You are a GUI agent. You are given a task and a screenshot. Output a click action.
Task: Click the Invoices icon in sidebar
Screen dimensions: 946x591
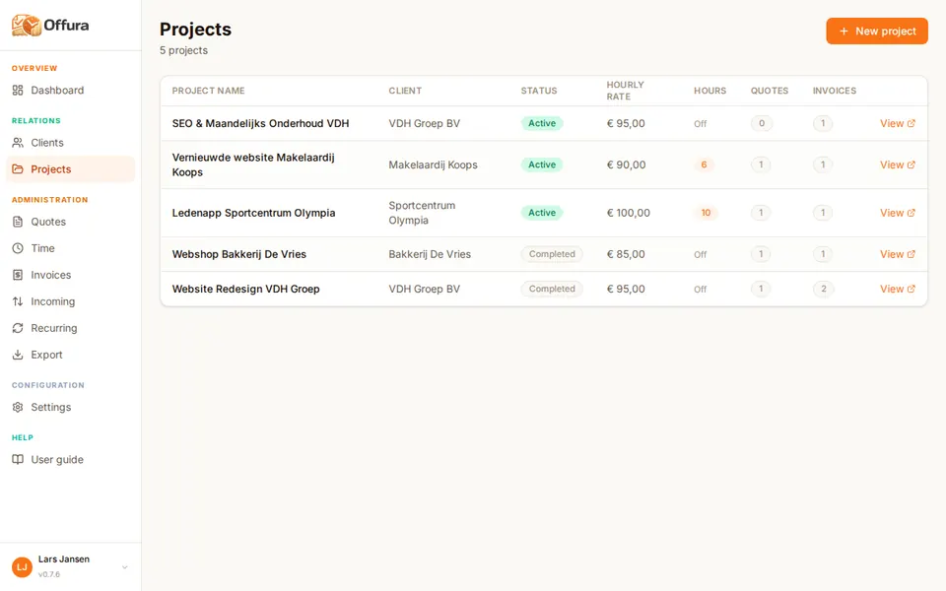[18, 275]
